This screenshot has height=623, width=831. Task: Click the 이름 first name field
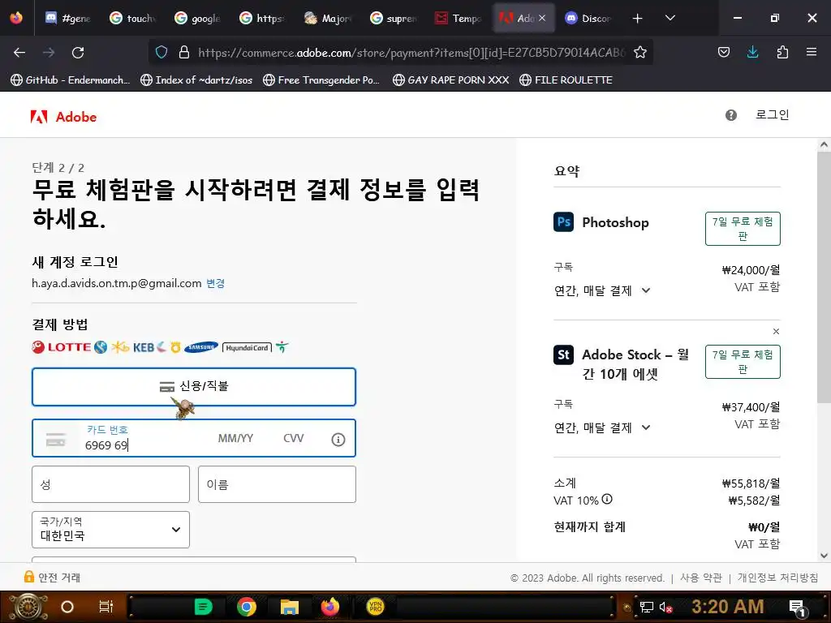tap(278, 484)
